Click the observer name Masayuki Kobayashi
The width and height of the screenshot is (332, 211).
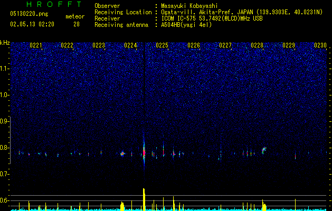click(x=189, y=6)
